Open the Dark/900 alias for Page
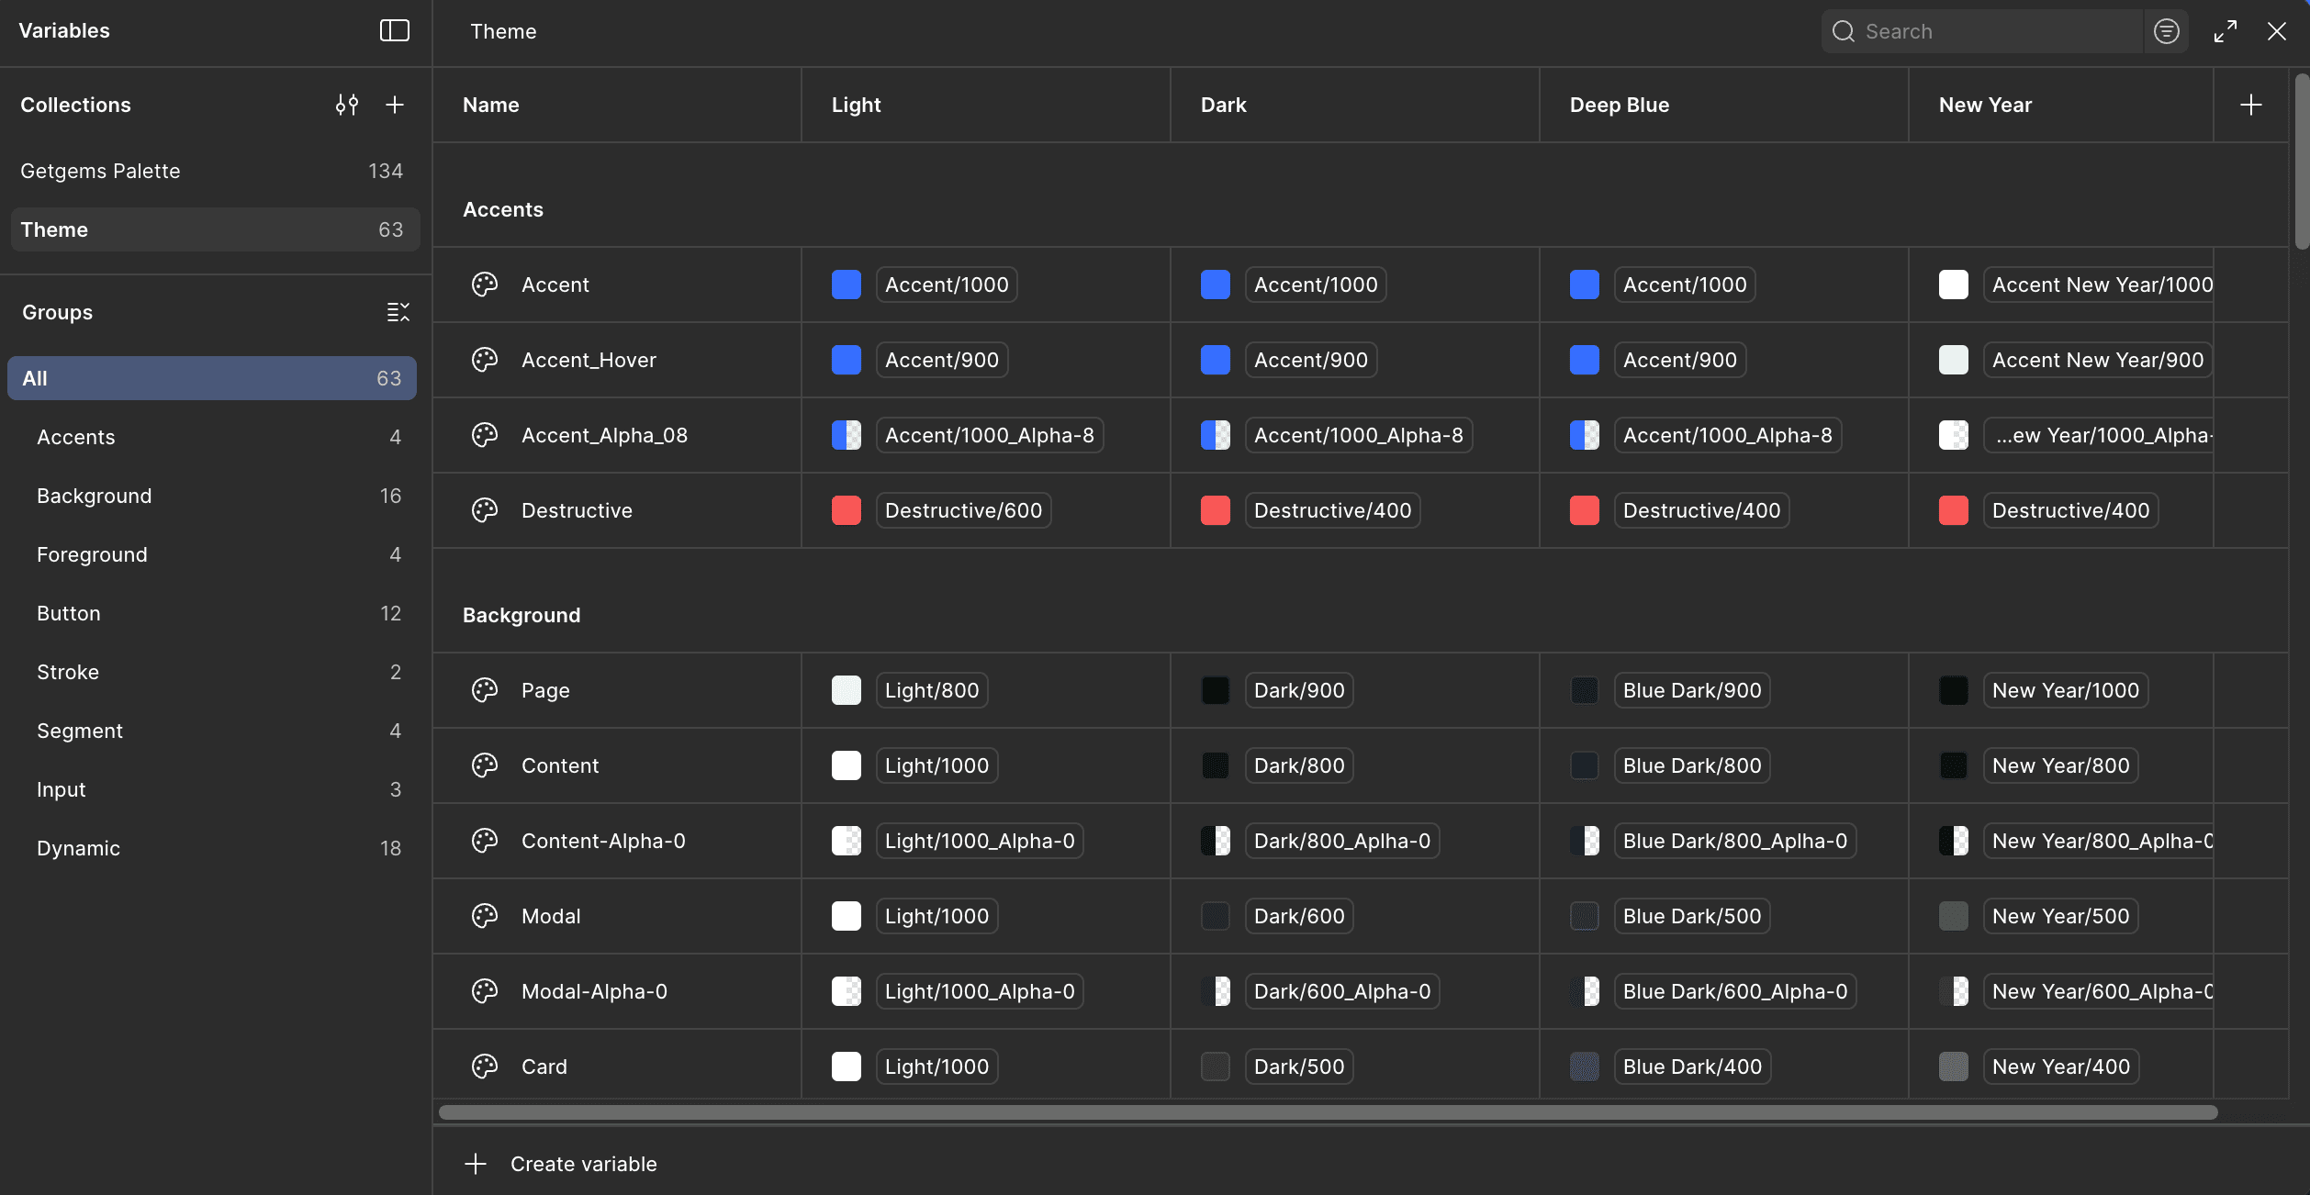2310x1195 pixels. (x=1298, y=690)
